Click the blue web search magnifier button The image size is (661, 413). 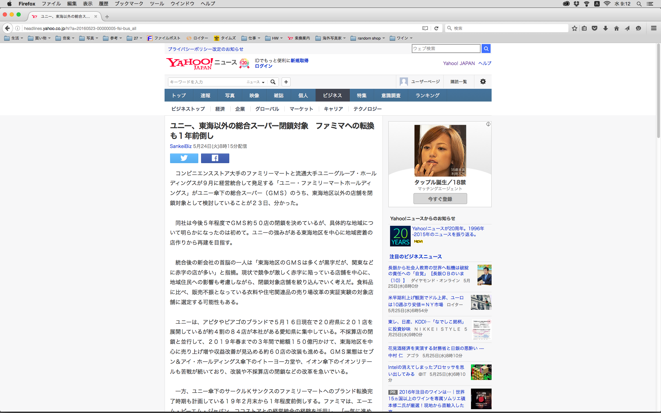coord(486,49)
